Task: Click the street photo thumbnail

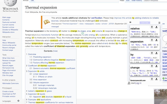Action: (161, 96)
